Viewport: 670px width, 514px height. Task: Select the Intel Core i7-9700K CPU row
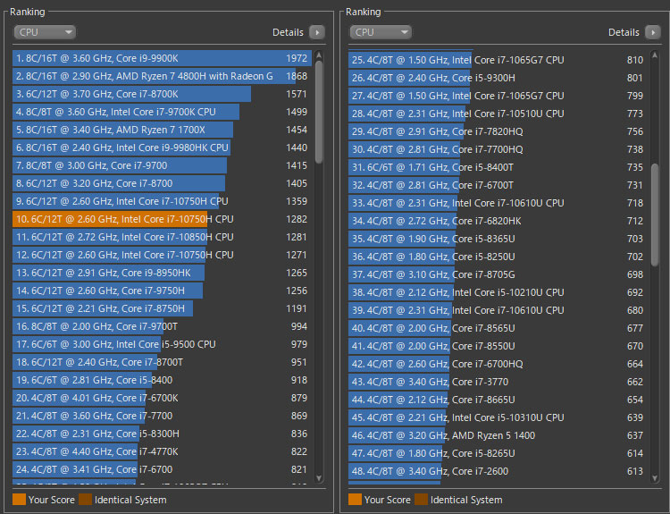click(x=163, y=112)
